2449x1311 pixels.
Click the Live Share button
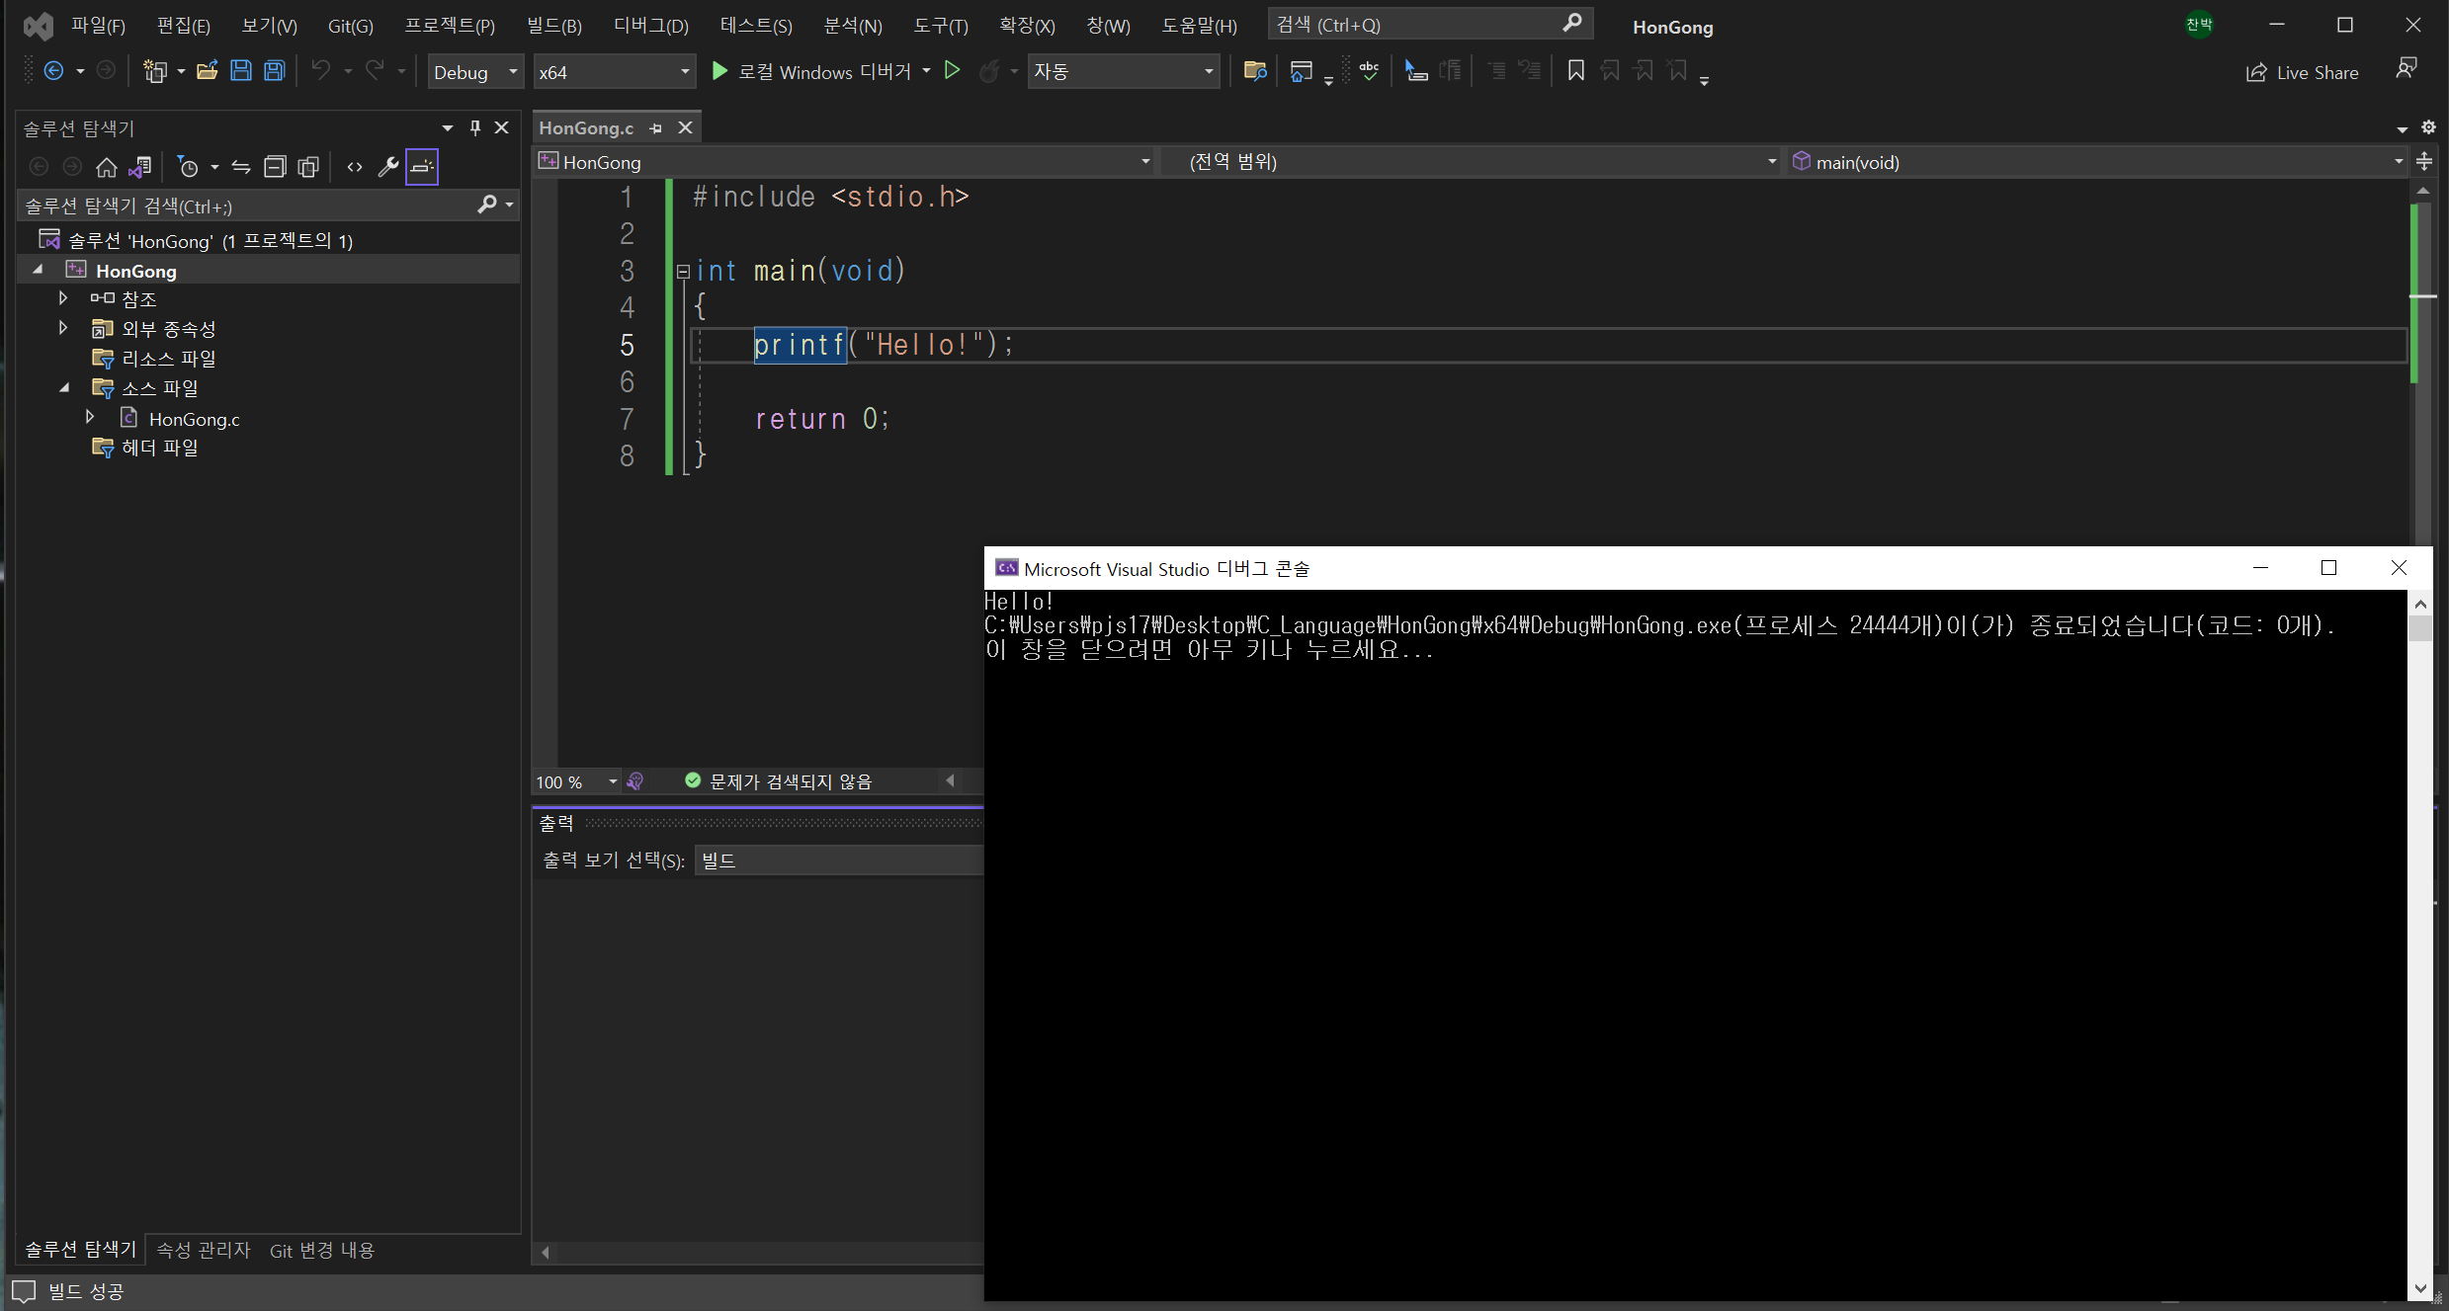[x=2303, y=72]
